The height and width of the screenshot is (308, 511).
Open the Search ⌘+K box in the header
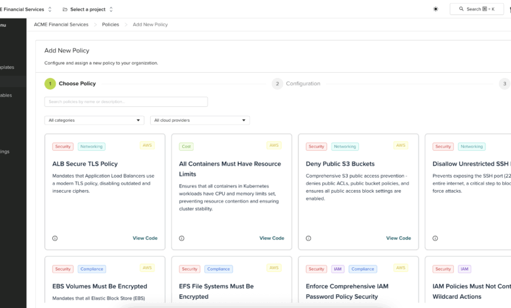tap(476, 9)
